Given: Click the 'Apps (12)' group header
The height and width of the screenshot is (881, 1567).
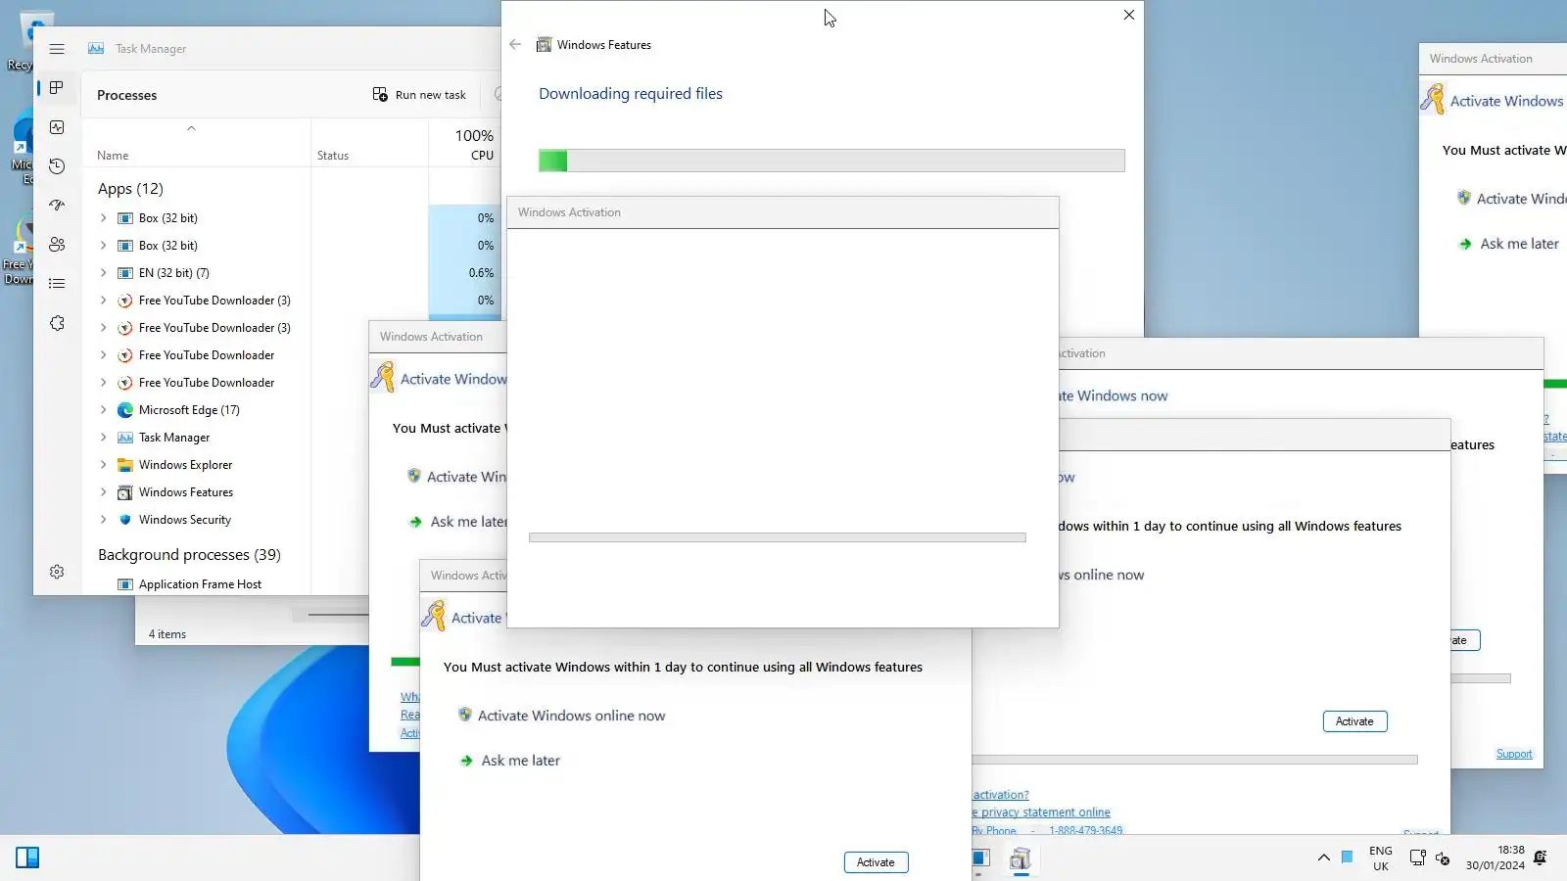Looking at the screenshot, I should click(130, 189).
